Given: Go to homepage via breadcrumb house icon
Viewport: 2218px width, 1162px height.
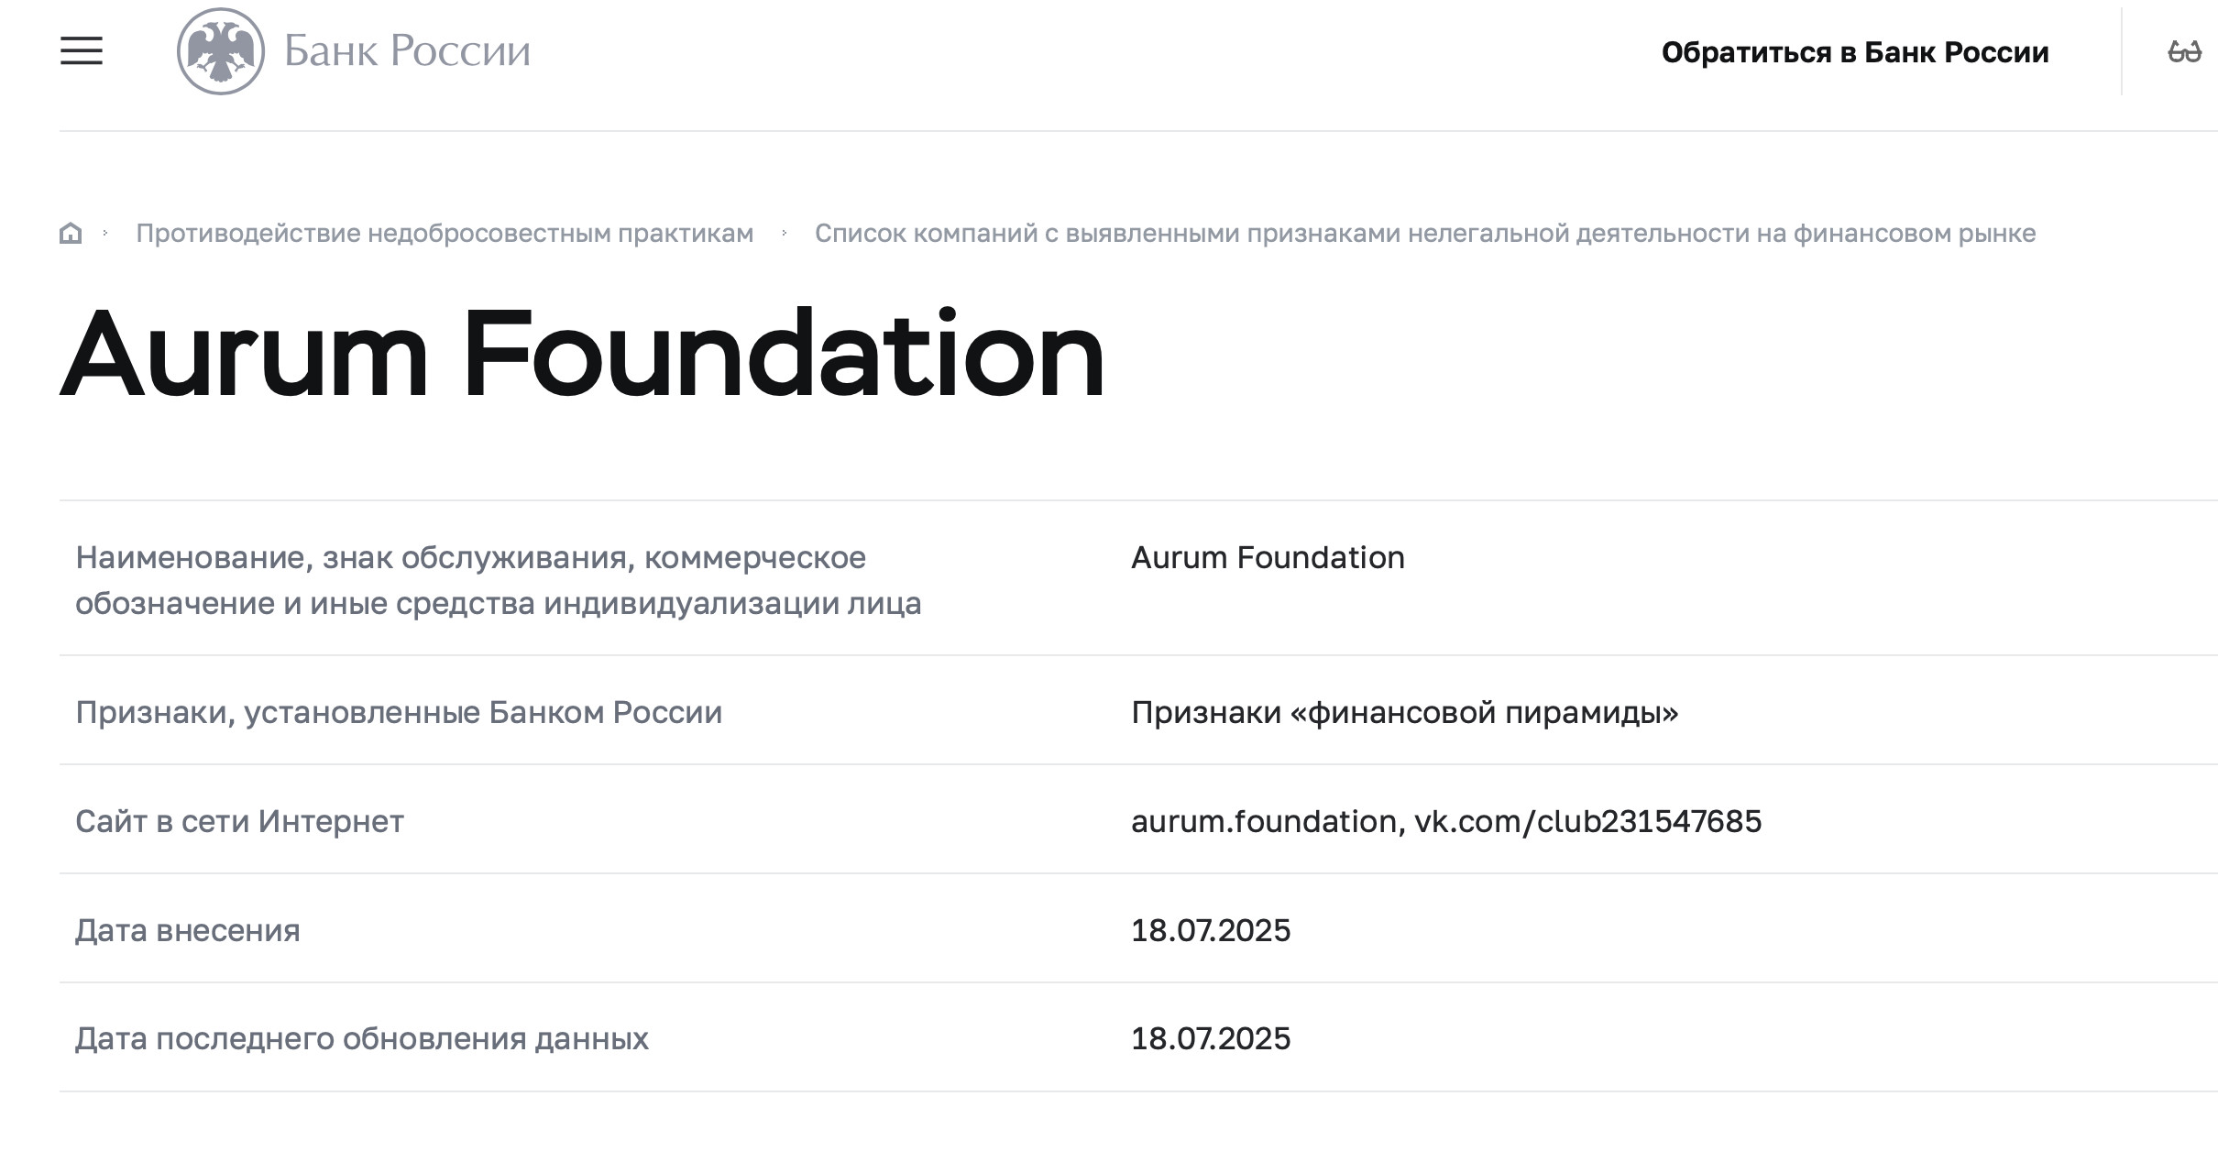Looking at the screenshot, I should tap(71, 234).
